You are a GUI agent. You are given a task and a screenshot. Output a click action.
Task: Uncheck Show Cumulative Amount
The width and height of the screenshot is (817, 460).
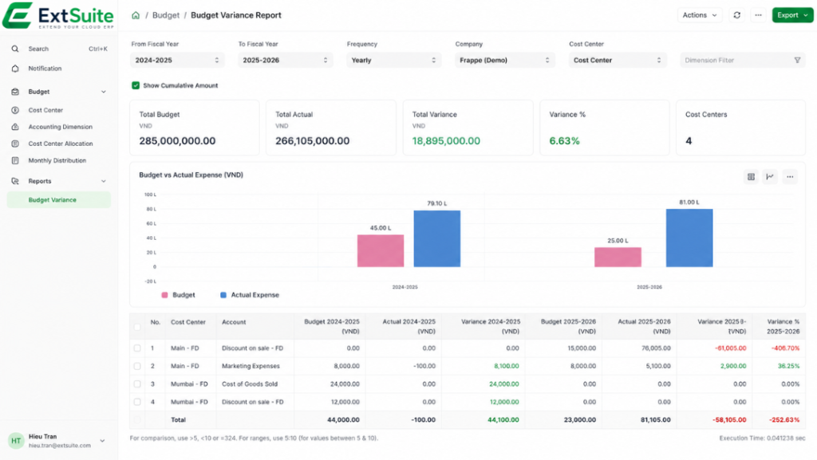[x=136, y=85]
